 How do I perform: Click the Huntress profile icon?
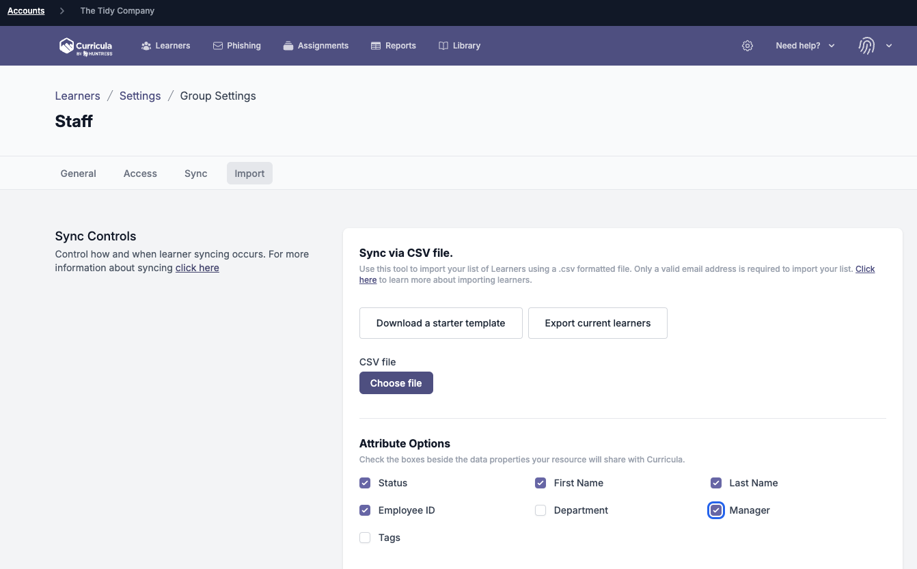pos(866,45)
